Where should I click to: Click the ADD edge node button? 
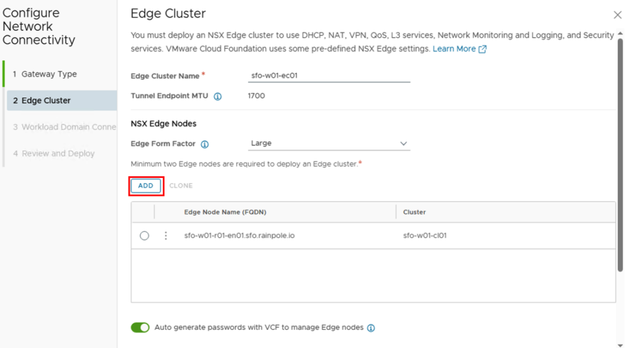coord(146,185)
